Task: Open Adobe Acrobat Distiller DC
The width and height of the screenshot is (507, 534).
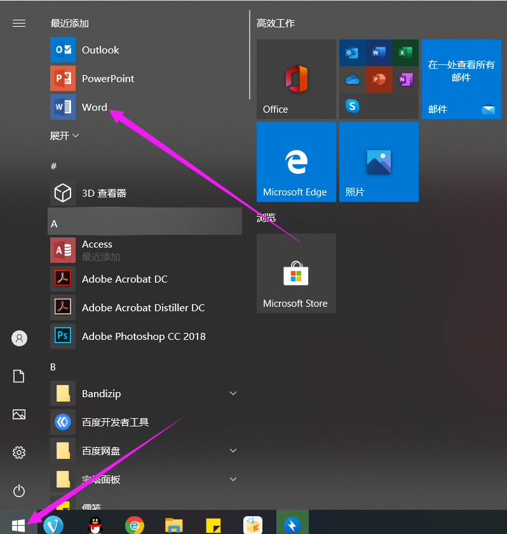Action: click(x=145, y=307)
